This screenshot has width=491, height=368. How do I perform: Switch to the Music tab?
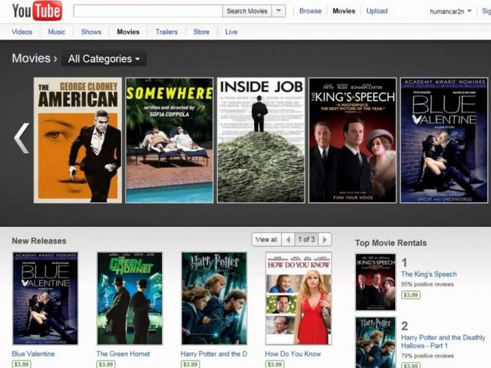[x=57, y=32]
